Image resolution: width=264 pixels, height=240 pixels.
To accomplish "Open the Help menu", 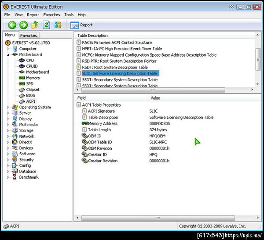I will click(x=81, y=15).
